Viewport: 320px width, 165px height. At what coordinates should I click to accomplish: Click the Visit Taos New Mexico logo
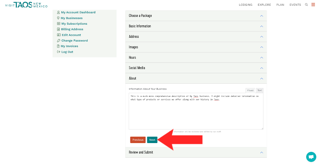[26, 5]
